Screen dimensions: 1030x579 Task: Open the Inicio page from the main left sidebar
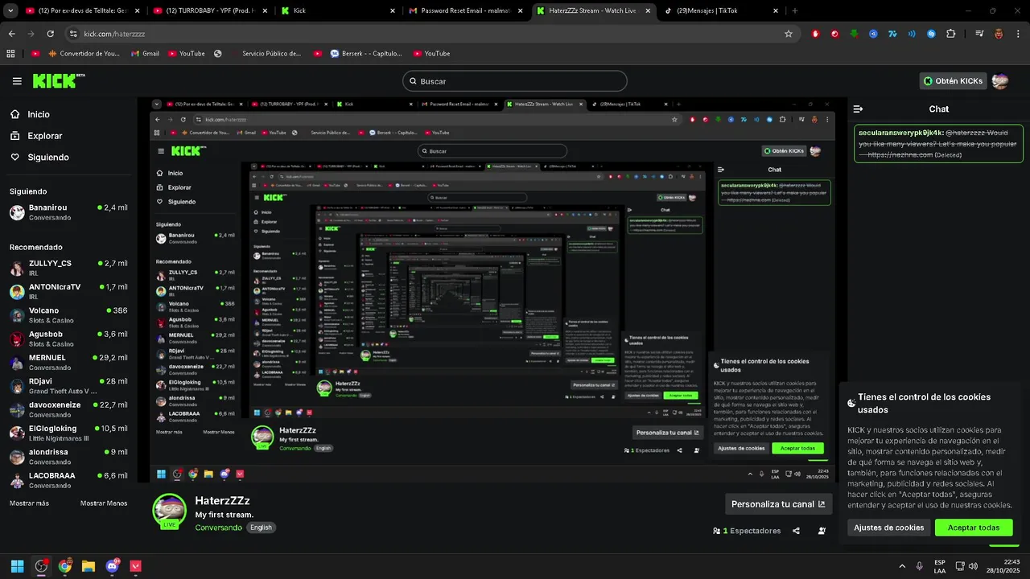[30, 114]
